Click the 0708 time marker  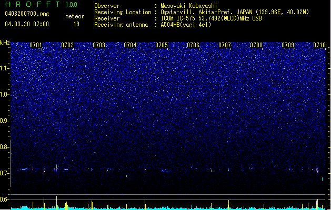click(256, 45)
